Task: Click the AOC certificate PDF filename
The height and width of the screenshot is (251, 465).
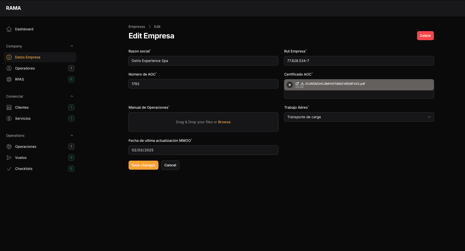Action: [x=335, y=84]
